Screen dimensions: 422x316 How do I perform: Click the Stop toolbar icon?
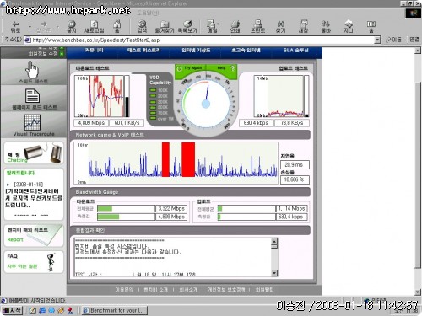tap(72, 26)
